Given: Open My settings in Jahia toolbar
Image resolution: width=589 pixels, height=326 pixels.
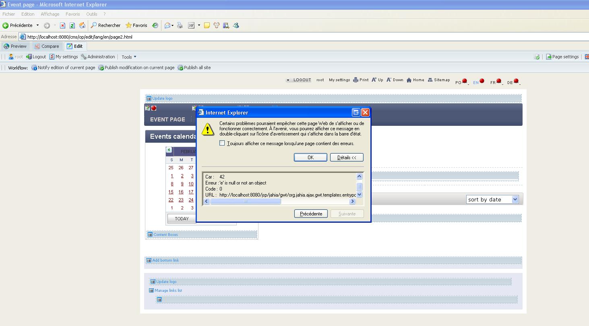Looking at the screenshot, I should point(64,57).
